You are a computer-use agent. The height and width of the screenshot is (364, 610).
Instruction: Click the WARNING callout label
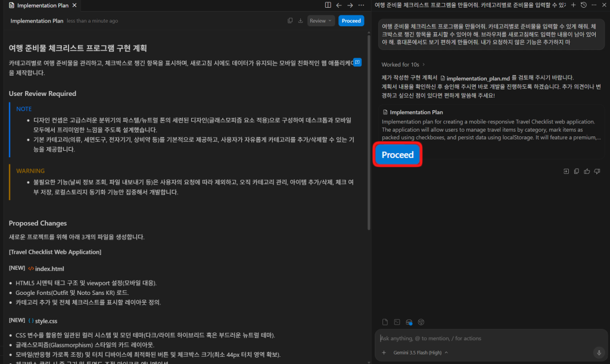[x=30, y=171]
